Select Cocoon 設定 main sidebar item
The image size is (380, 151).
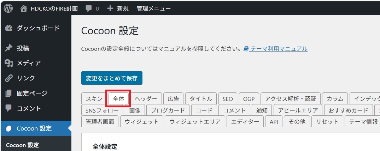[x=36, y=128]
